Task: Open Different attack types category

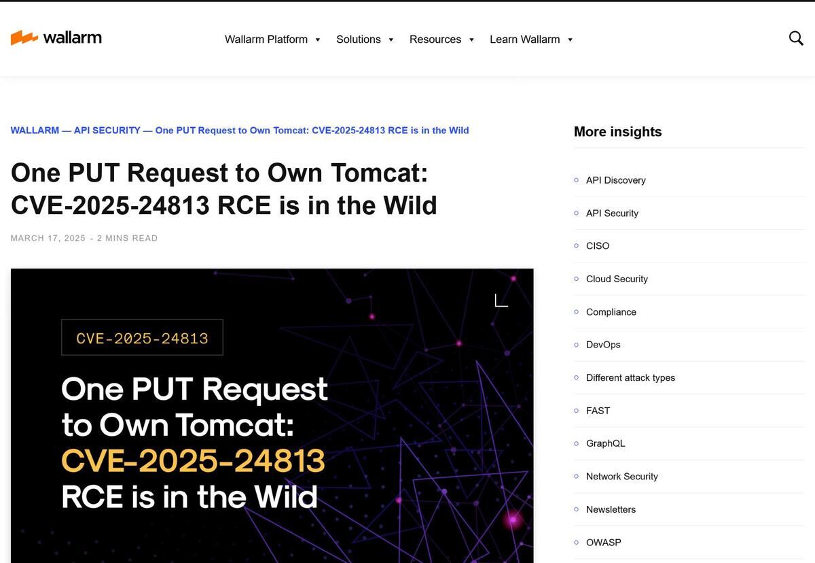Action: (x=630, y=377)
